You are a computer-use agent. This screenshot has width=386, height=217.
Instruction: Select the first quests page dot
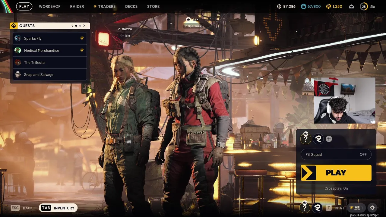pos(76,26)
